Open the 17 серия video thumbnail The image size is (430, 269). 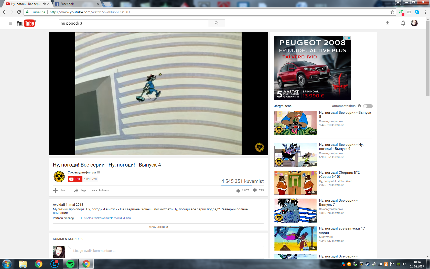(x=295, y=239)
